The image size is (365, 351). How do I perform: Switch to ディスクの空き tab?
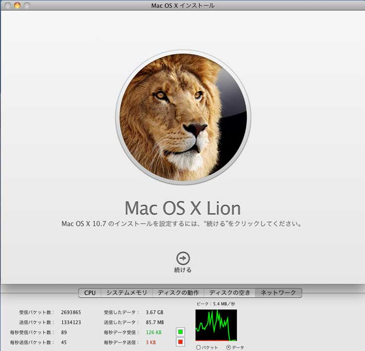coord(230,293)
